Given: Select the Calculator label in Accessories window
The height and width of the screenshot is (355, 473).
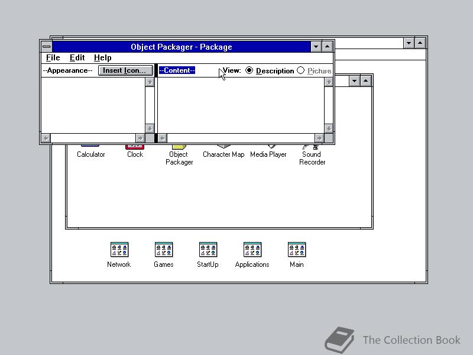Looking at the screenshot, I should tap(91, 154).
